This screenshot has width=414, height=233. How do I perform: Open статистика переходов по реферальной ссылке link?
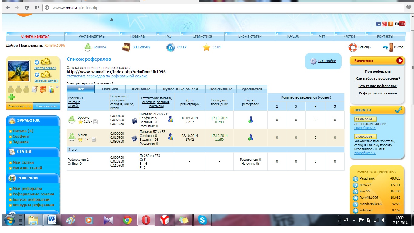(x=107, y=76)
